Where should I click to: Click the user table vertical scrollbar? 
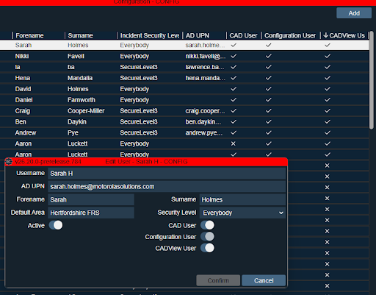tap(372, 80)
